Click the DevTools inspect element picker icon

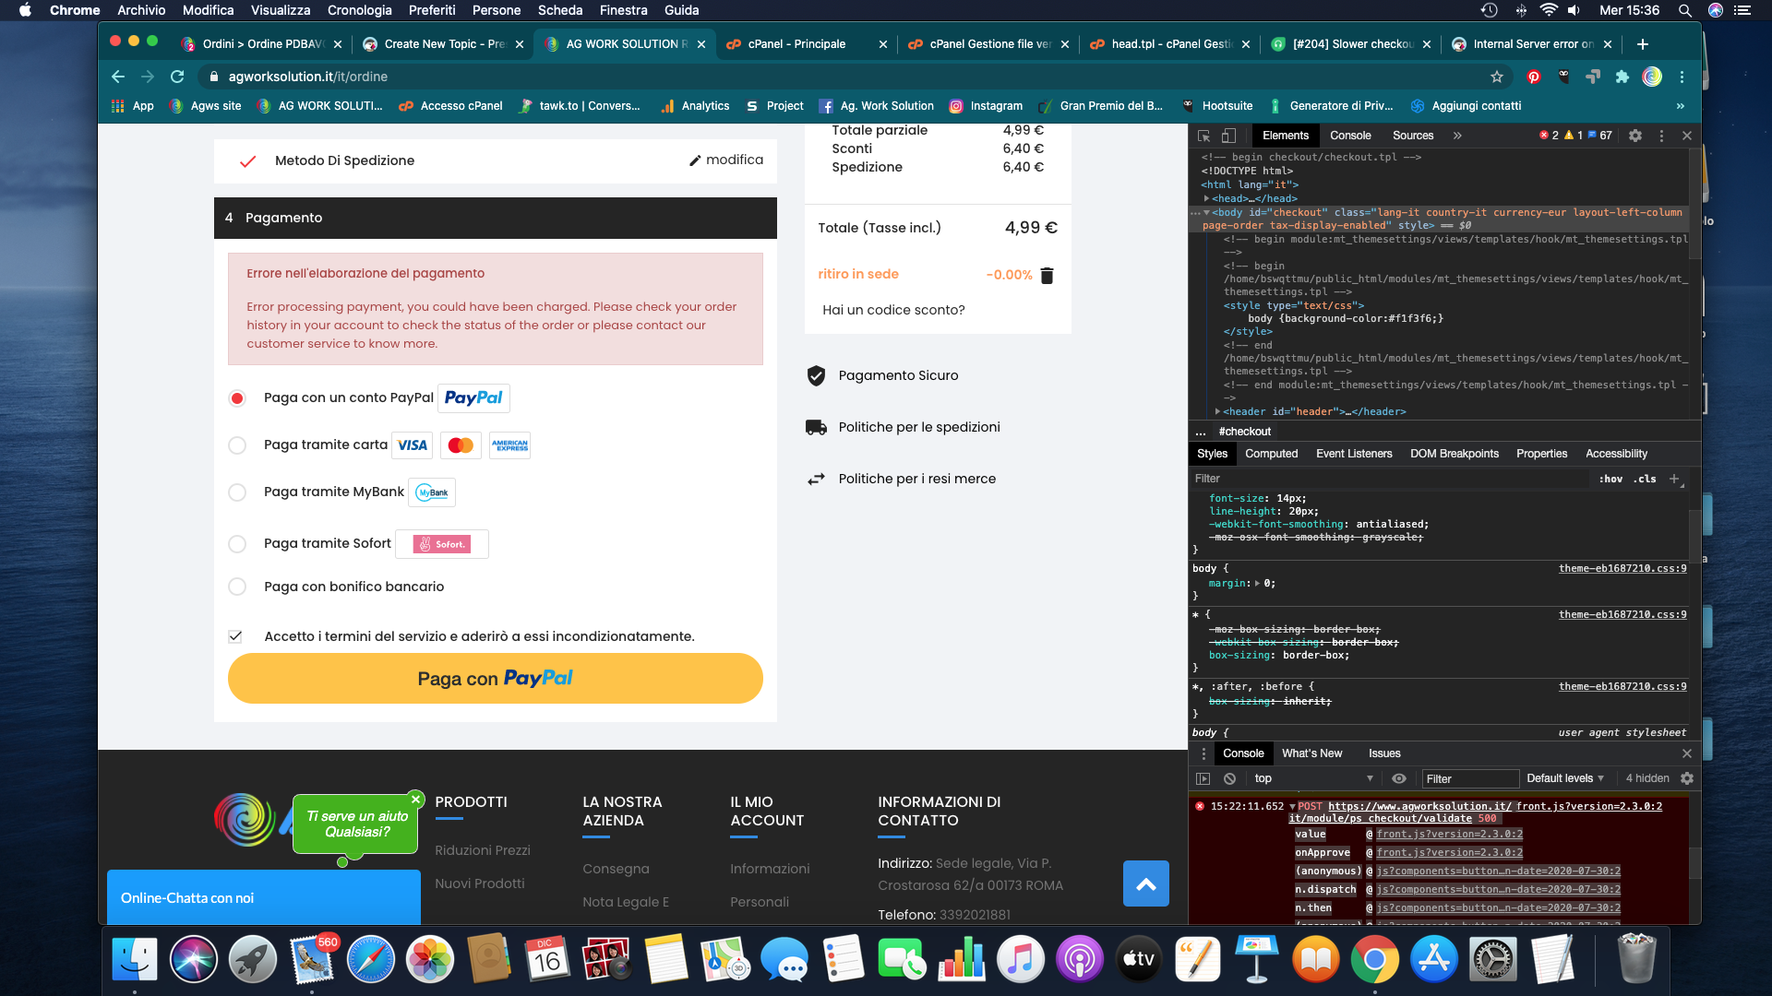click(1203, 136)
